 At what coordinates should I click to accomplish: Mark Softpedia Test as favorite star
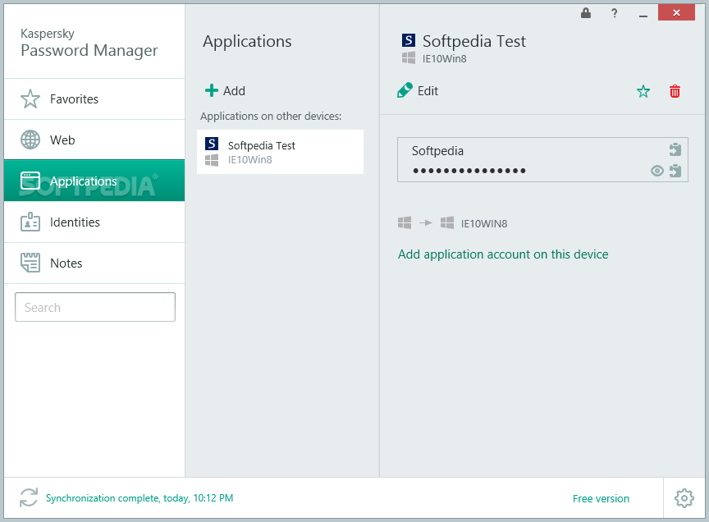coord(643,91)
